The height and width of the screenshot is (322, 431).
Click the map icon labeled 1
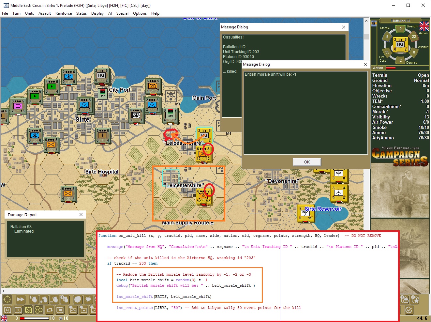click(x=18, y=310)
